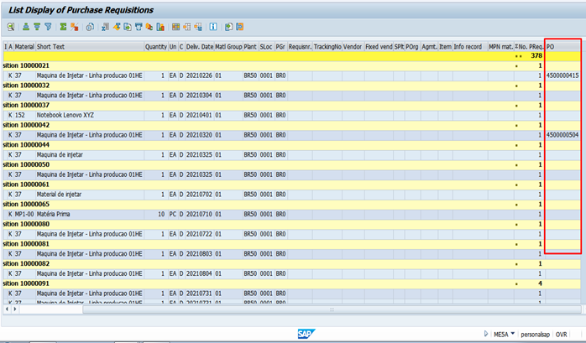Sort the list in descending order

click(x=35, y=27)
